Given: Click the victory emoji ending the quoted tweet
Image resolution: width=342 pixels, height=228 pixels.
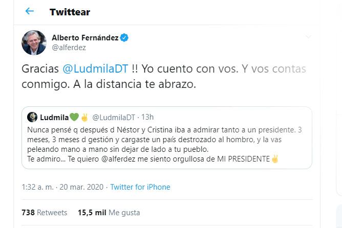Looking at the screenshot, I should 275,159.
